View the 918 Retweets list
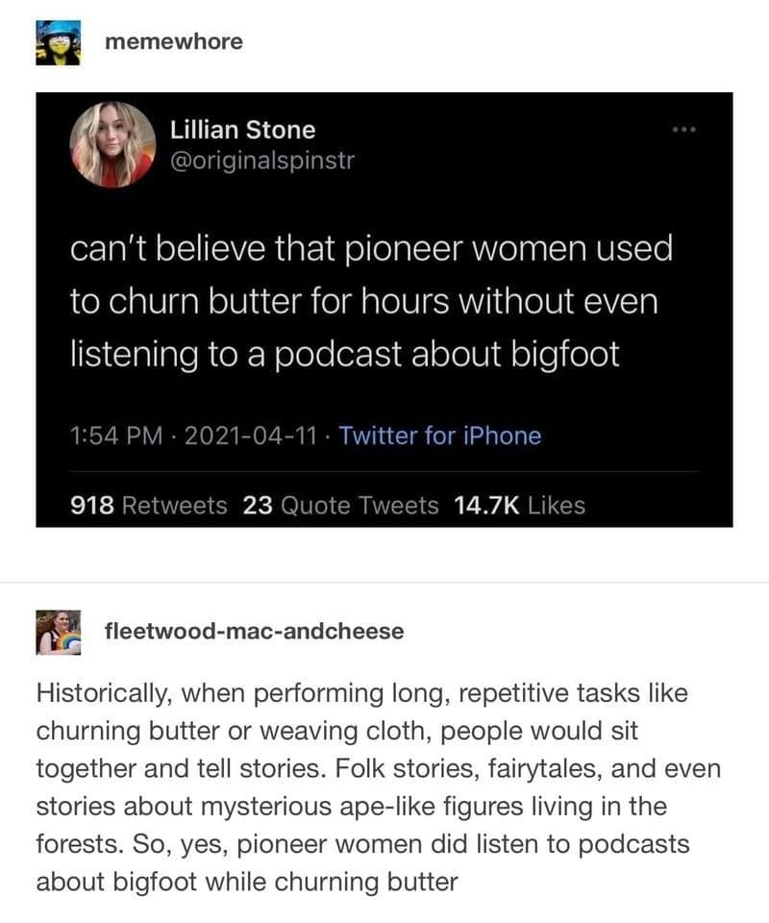 (x=151, y=505)
